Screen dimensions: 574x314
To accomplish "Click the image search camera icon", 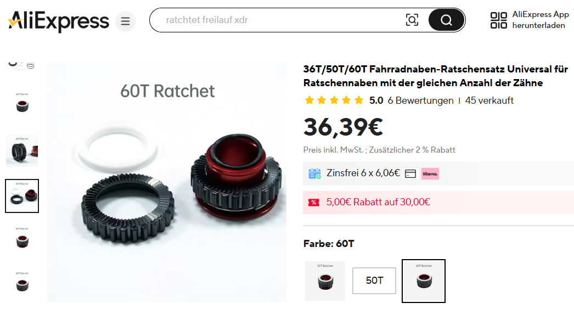I will 412,20.
